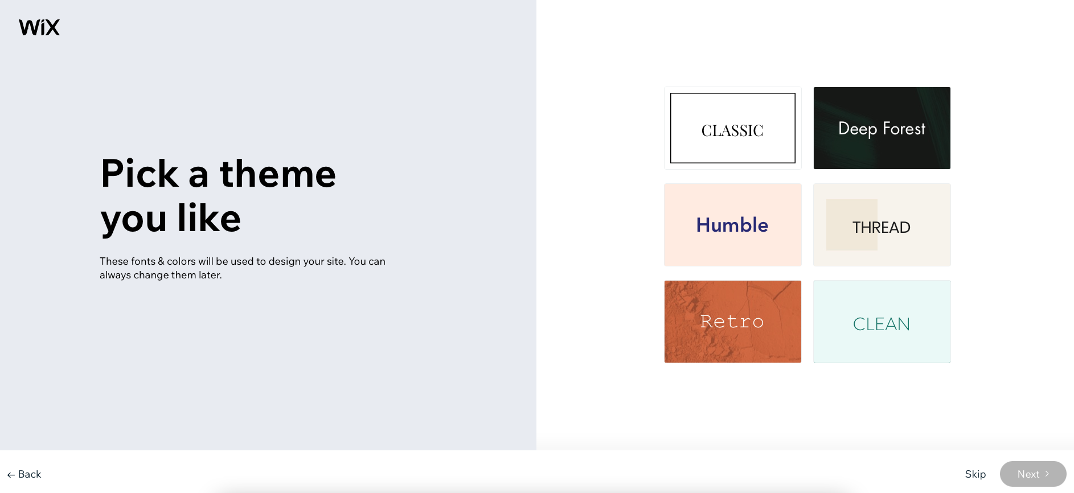
Task: Click the 'CLASSIC' label text
Action: [x=732, y=131]
